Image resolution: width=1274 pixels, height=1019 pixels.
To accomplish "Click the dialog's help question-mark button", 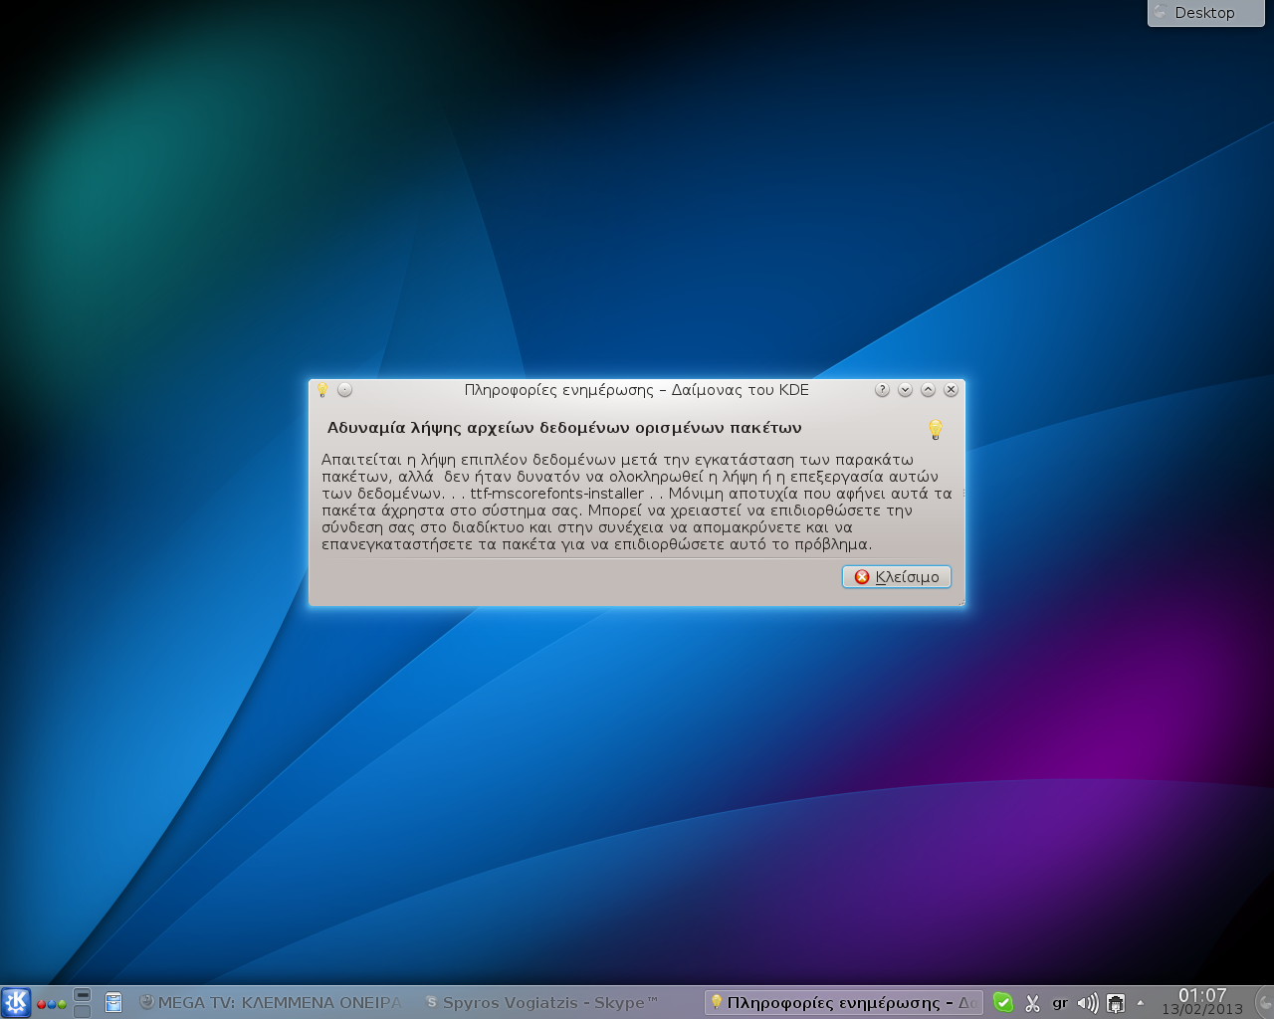I will (x=882, y=390).
